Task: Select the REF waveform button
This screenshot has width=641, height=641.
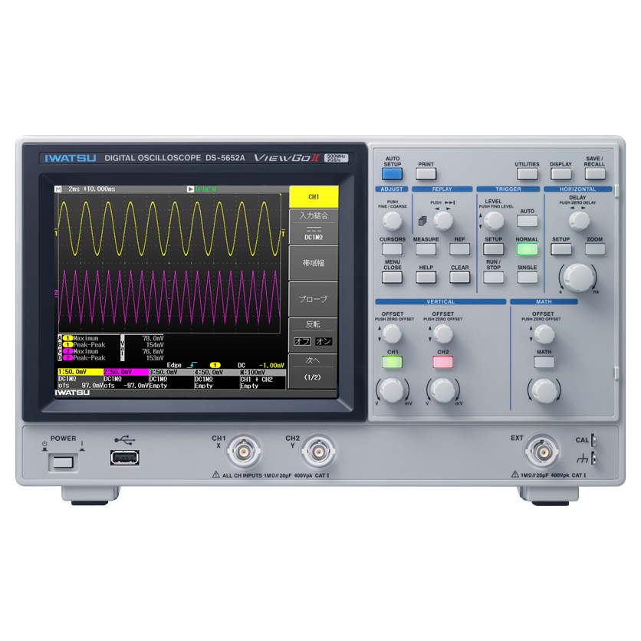Action: tap(459, 249)
